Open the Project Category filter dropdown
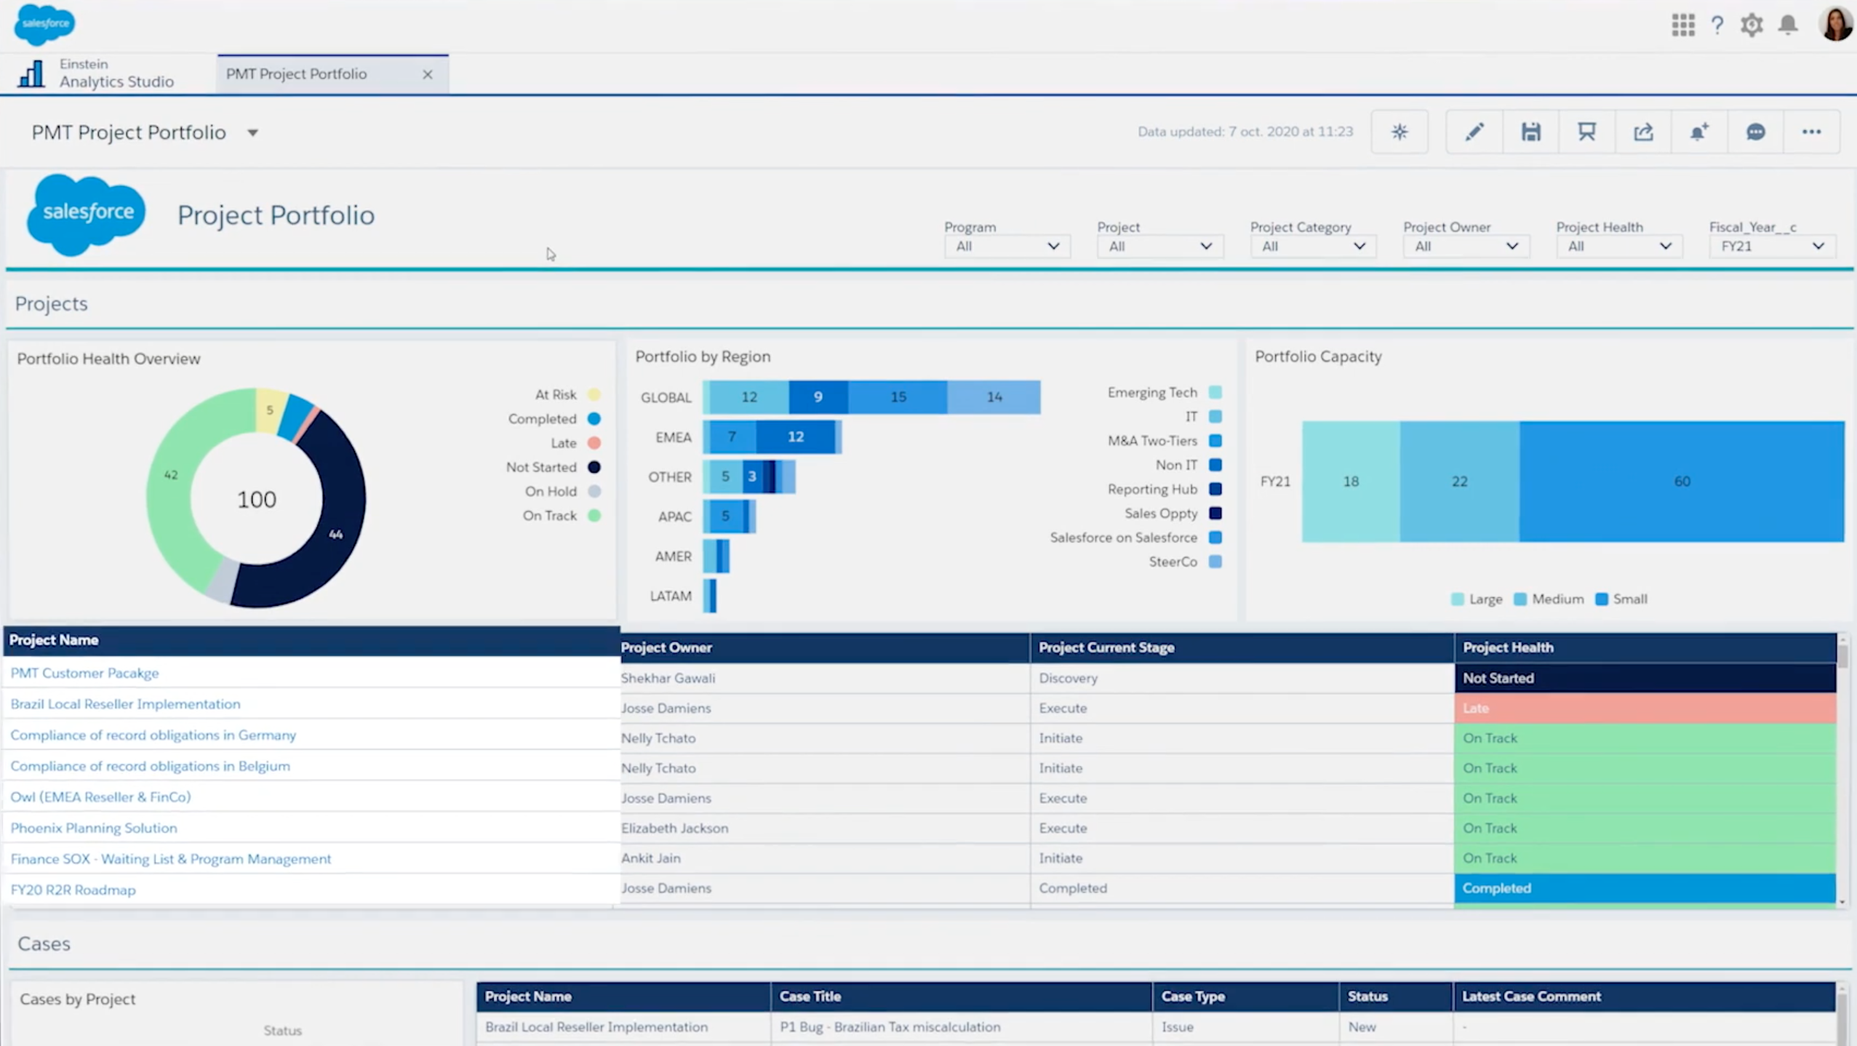The height and width of the screenshot is (1046, 1857). tap(1313, 247)
